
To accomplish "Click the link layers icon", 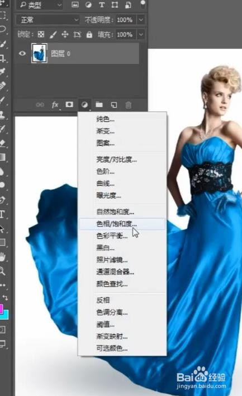I will [40, 105].
